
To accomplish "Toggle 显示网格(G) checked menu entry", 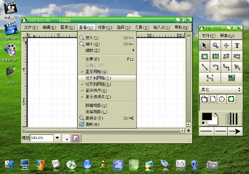I will pos(107,72).
